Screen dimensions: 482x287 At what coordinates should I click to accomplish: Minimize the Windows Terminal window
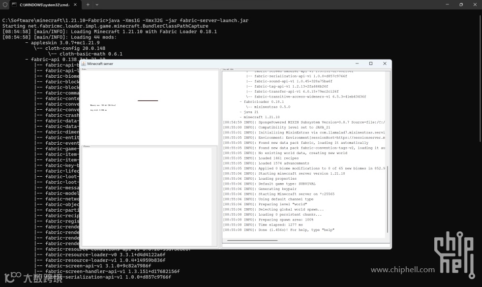[447, 4]
